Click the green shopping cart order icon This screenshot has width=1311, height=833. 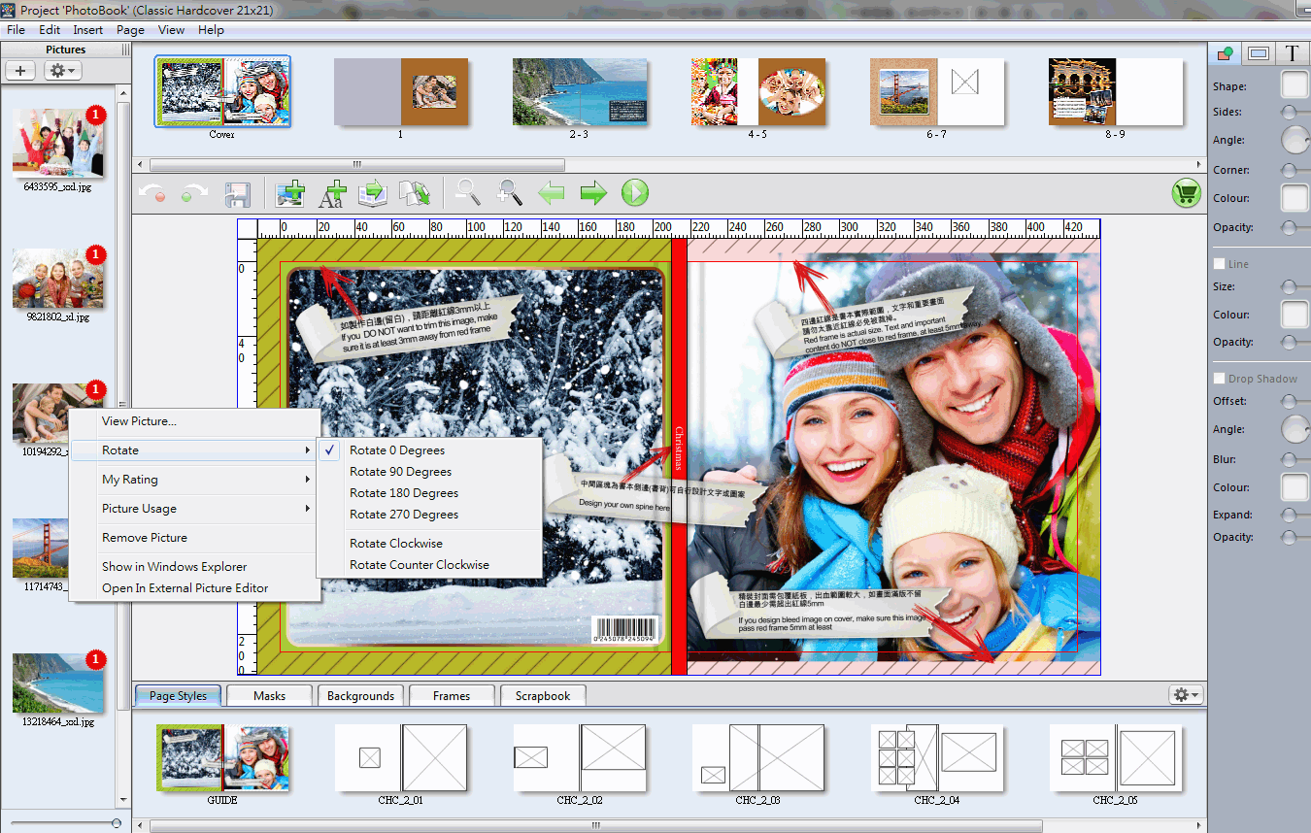1185,193
